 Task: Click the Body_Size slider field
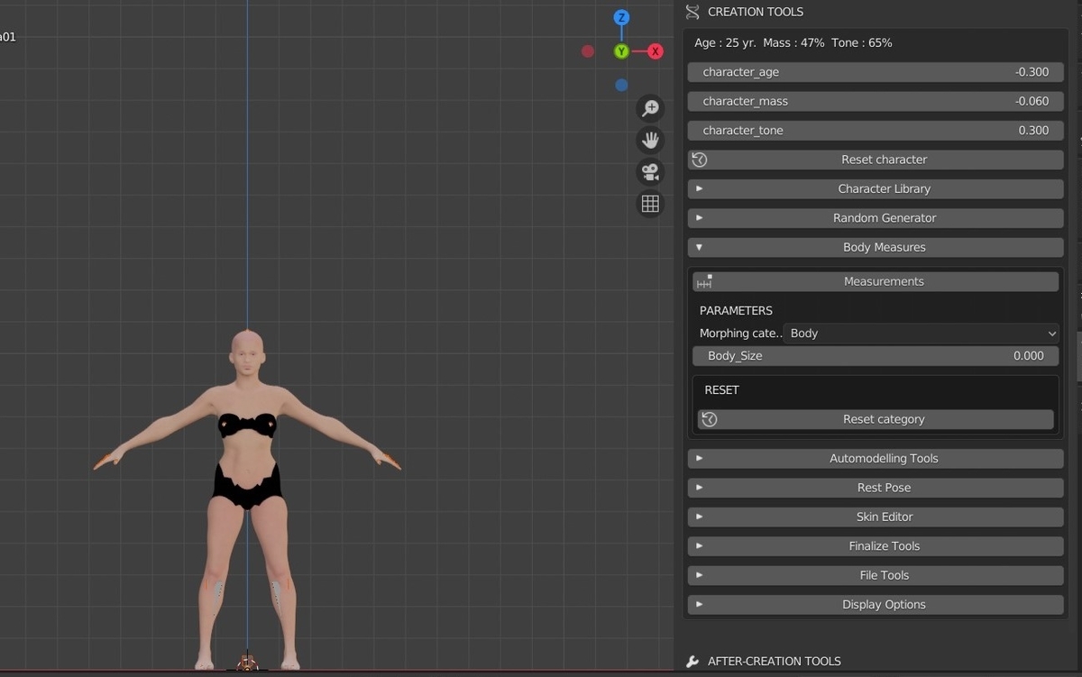(x=876, y=356)
